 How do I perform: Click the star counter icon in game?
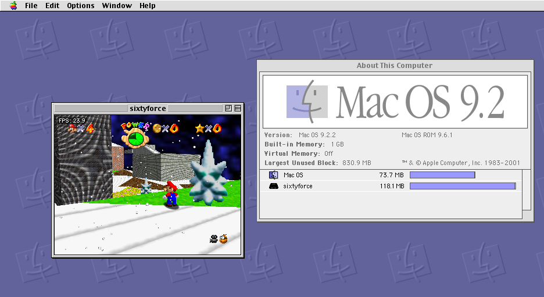(x=199, y=128)
